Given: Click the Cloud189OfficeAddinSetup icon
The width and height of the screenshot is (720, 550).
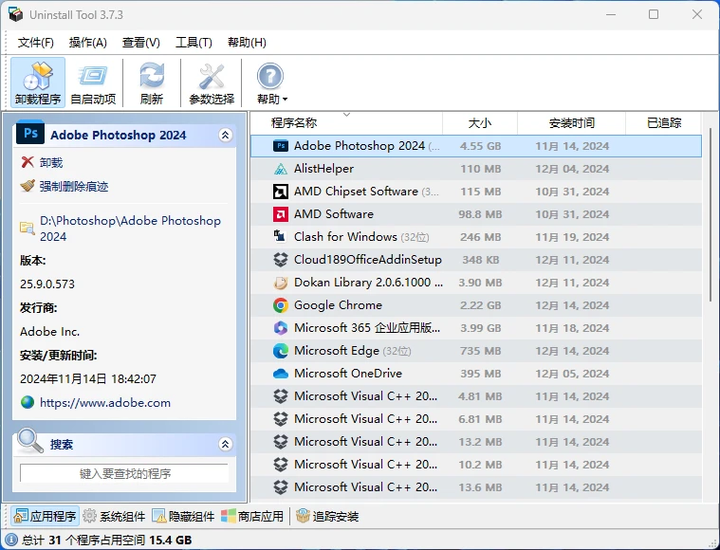Looking at the screenshot, I should pyautogui.click(x=281, y=260).
